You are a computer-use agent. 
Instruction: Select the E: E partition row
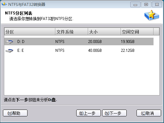point(79,51)
